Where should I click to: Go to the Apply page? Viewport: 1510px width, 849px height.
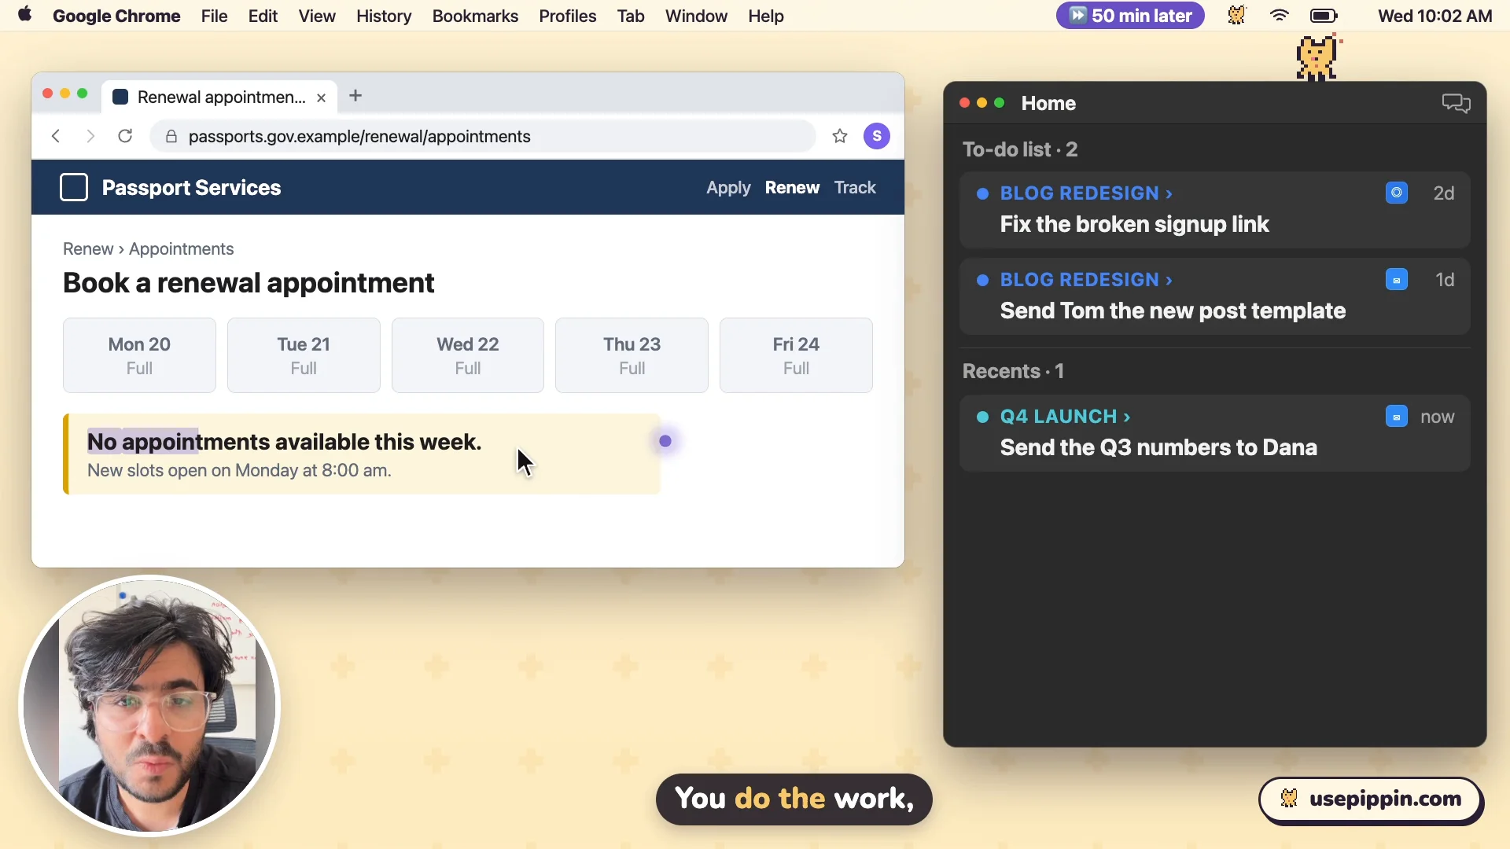click(728, 187)
